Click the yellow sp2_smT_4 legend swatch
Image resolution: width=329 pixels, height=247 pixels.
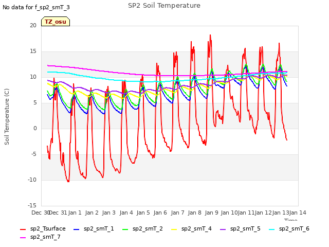point(174,230)
